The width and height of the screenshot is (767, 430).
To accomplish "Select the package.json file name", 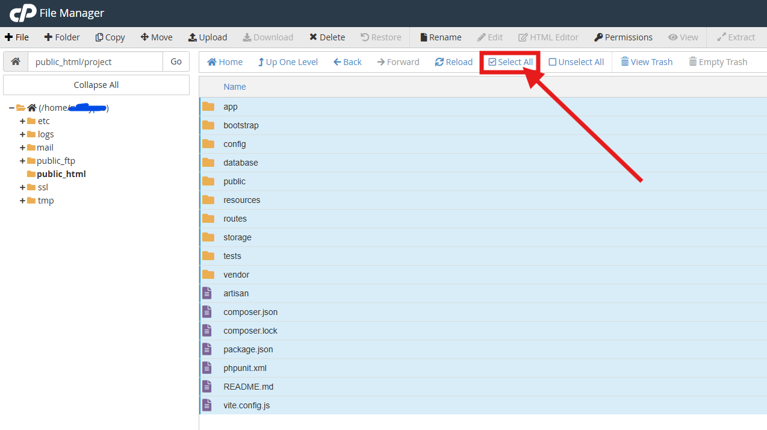I will click(248, 349).
